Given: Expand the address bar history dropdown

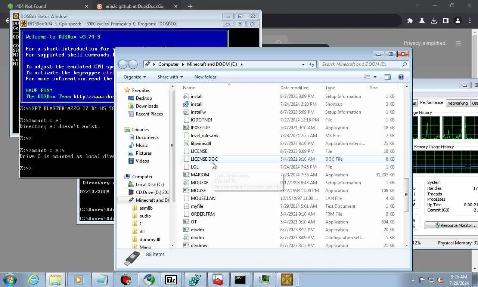Looking at the screenshot, I should tap(303, 64).
